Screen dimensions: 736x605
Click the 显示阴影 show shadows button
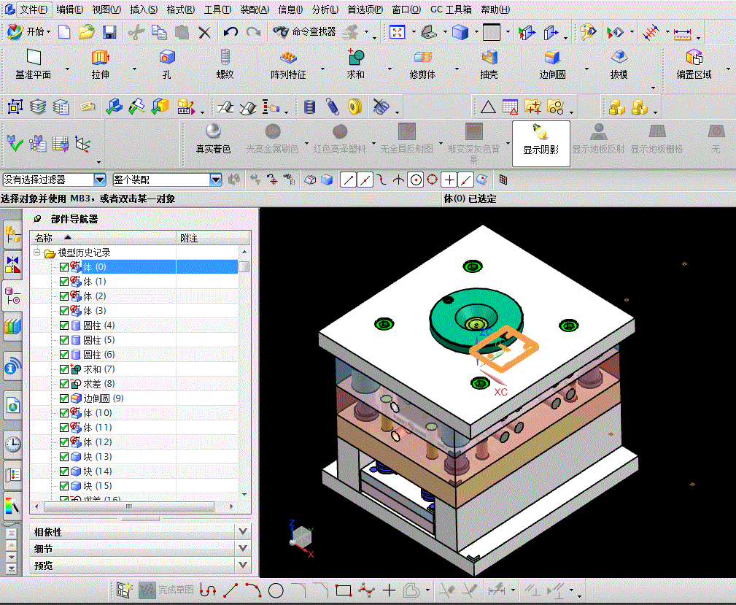(x=541, y=139)
